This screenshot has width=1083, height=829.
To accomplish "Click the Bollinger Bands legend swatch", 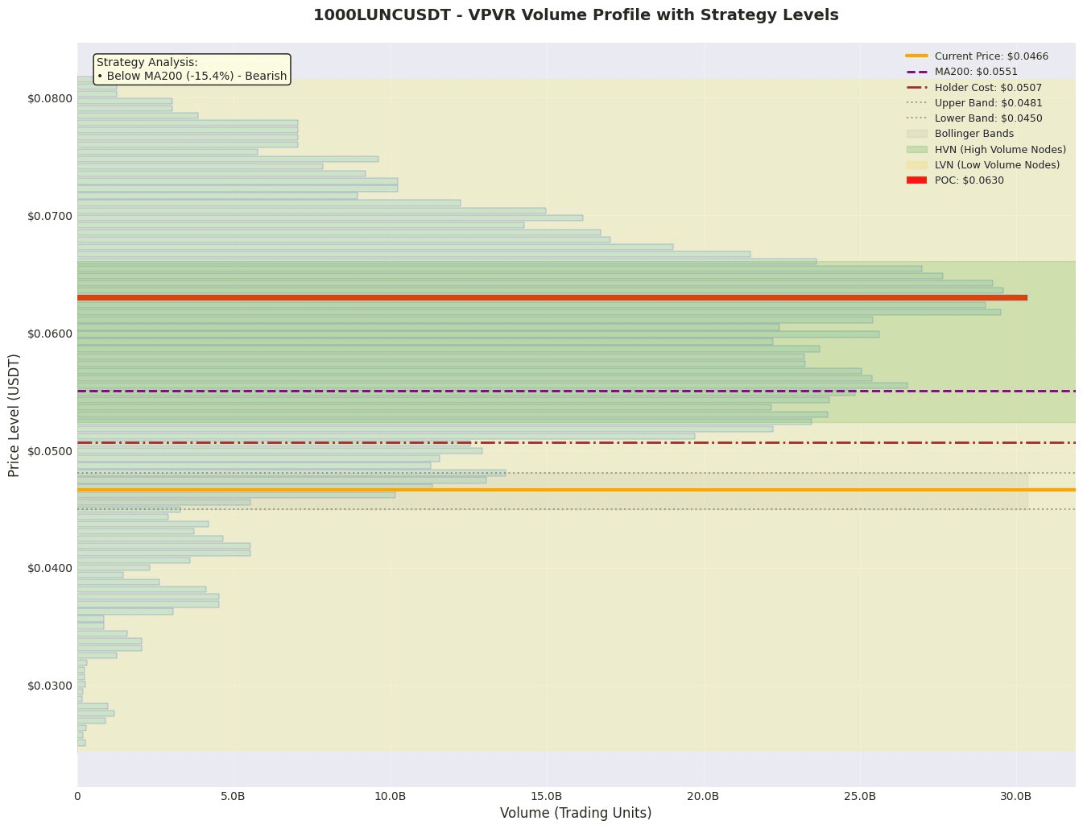I will tap(917, 134).
